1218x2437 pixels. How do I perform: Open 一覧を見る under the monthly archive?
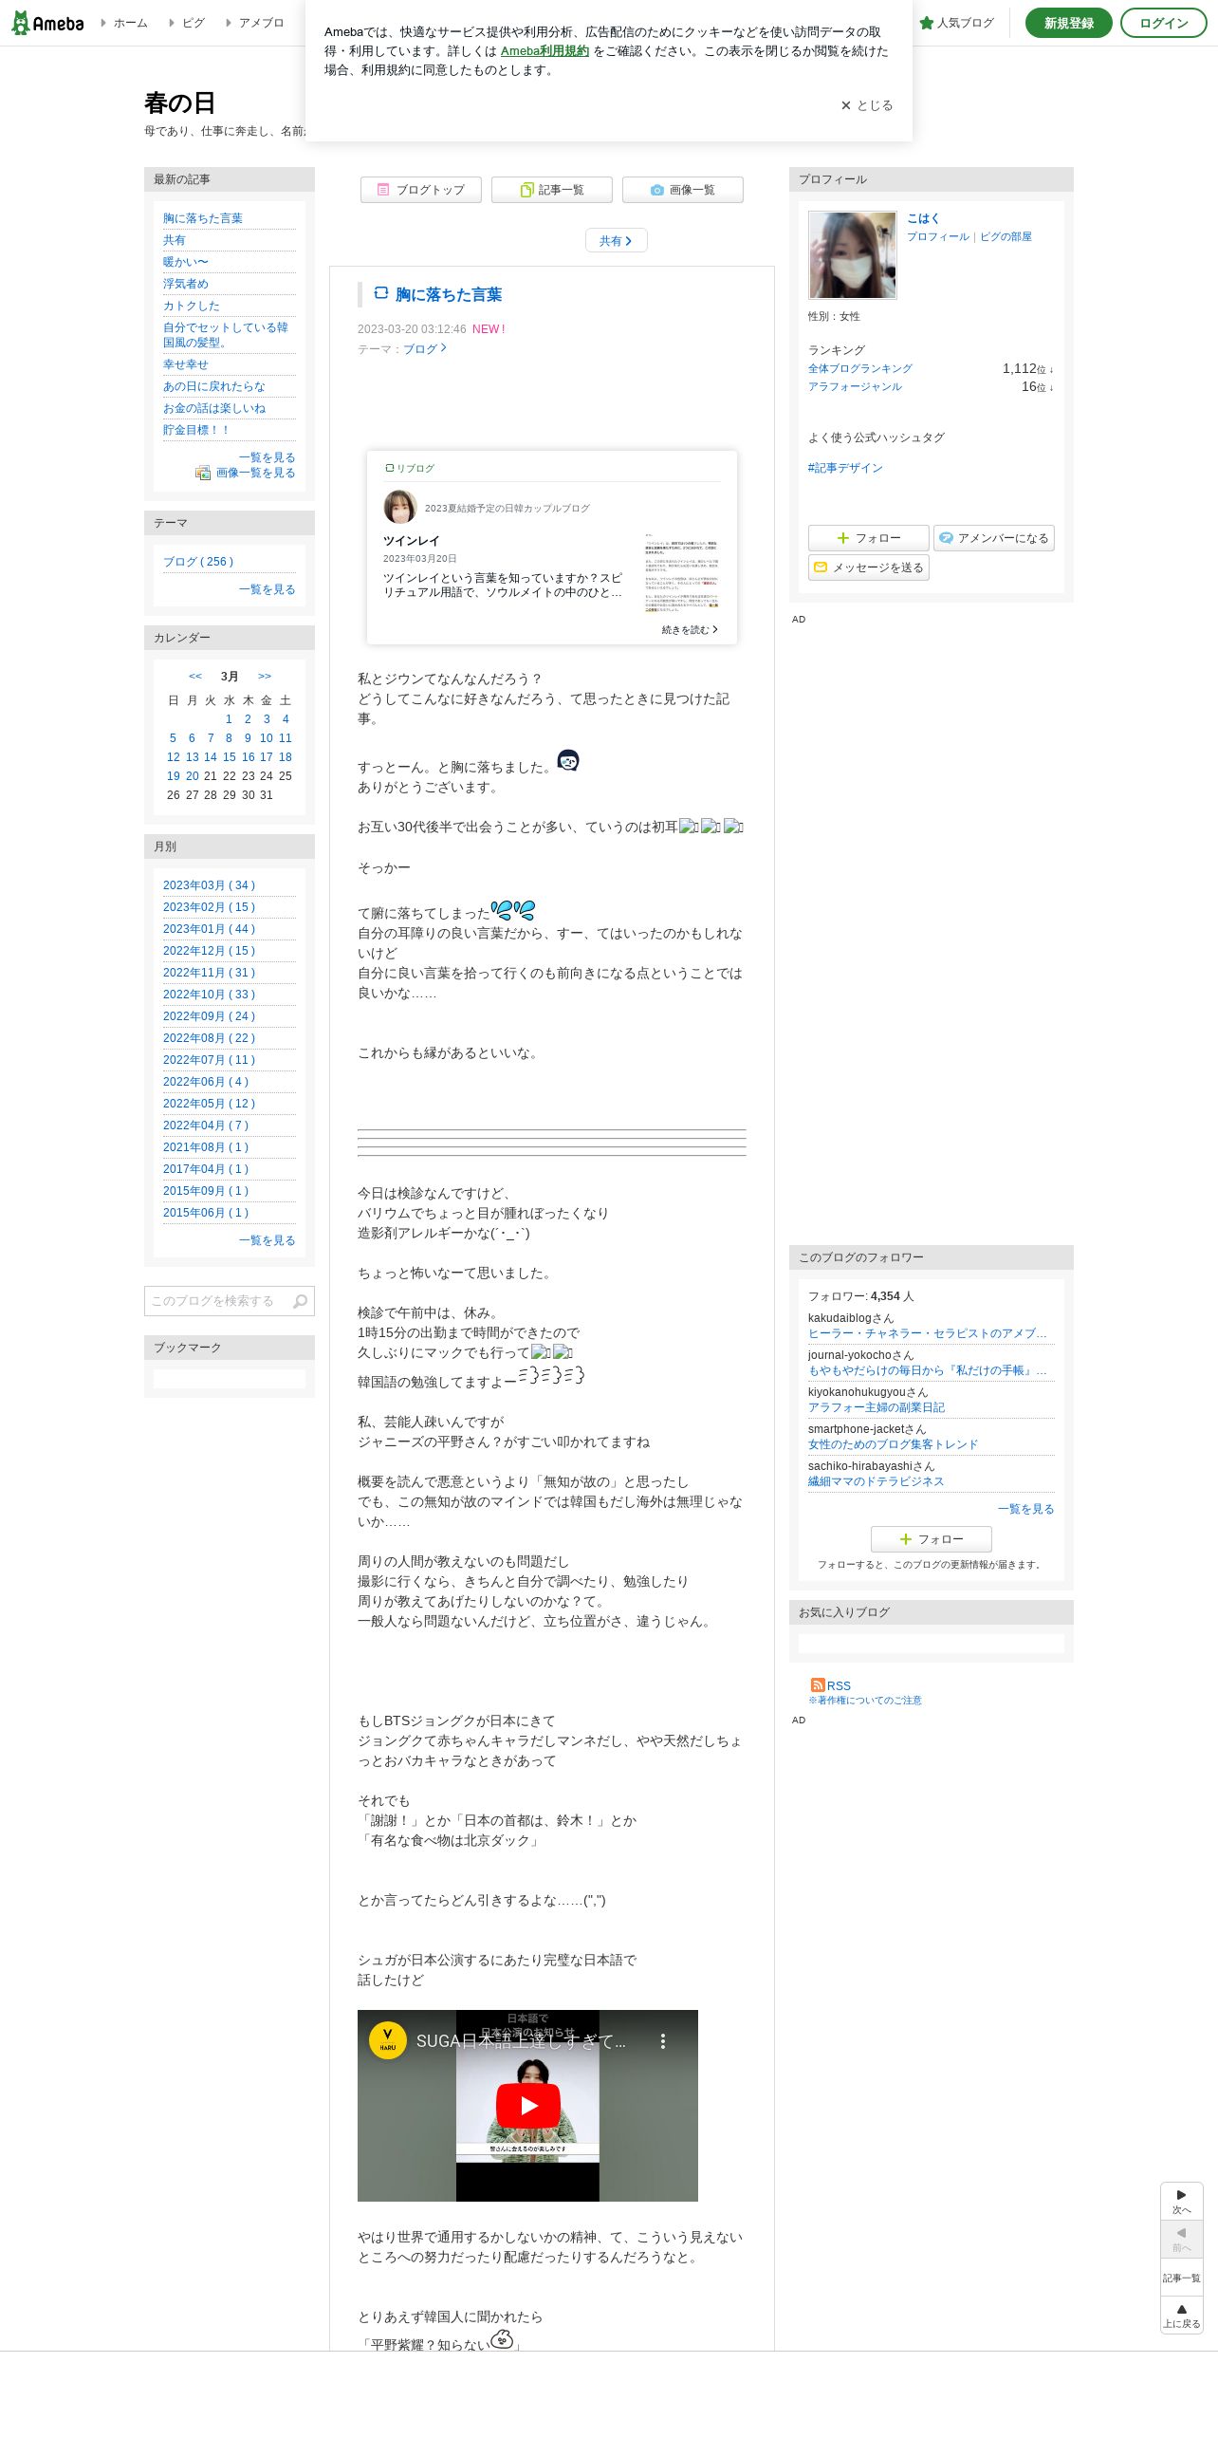click(x=267, y=1240)
